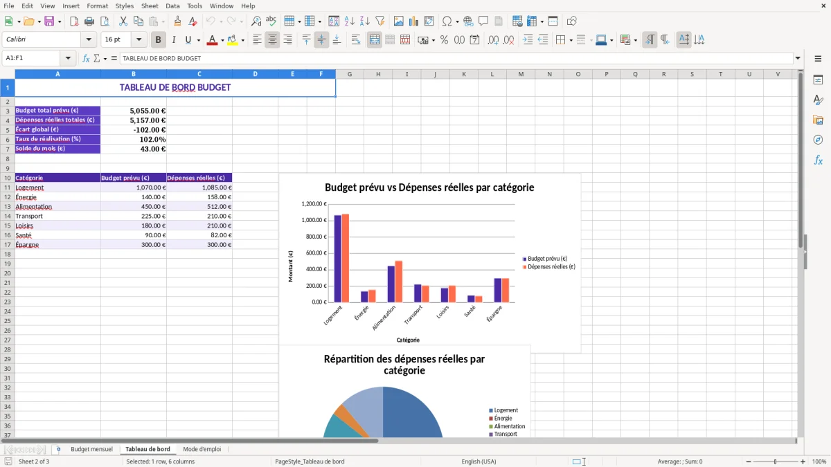Click yellow background color highlighter swatch
The height and width of the screenshot is (467, 831).
(x=232, y=40)
